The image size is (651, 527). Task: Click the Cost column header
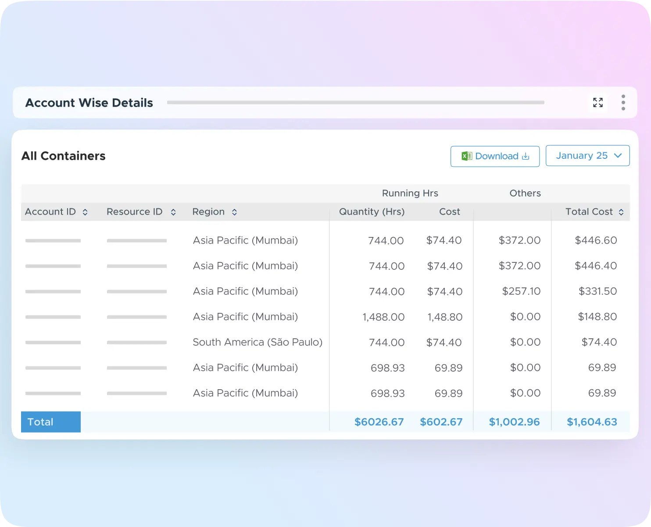coord(449,212)
